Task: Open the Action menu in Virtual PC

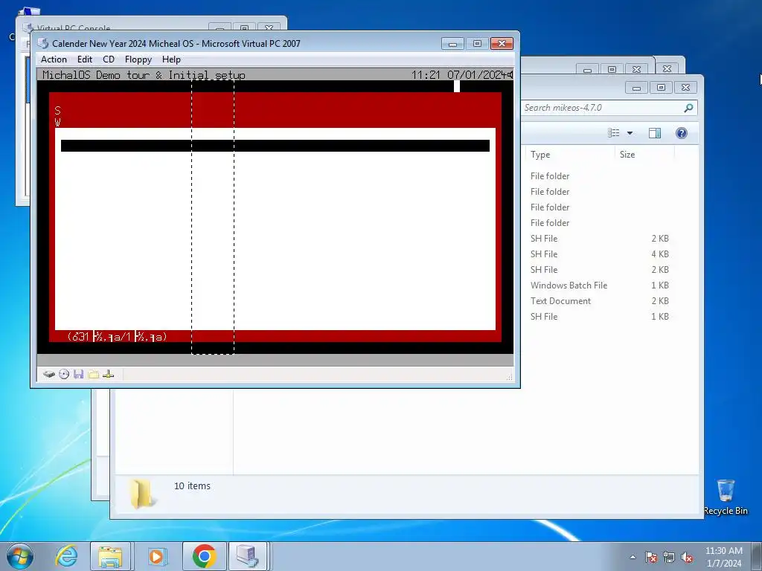Action: [x=54, y=59]
